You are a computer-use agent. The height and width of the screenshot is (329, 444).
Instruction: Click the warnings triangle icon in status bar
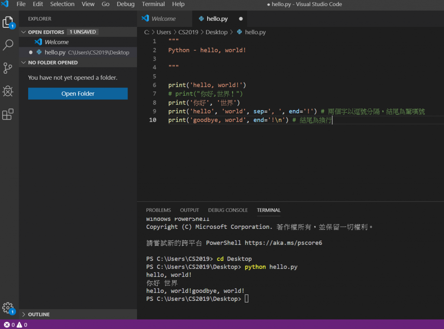(19, 325)
